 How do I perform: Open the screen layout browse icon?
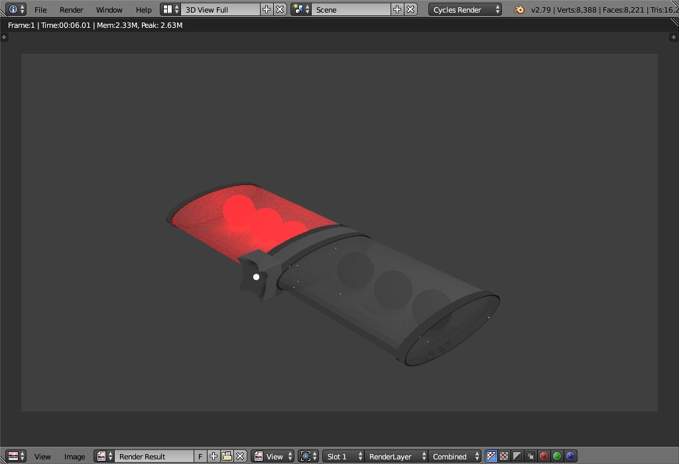[170, 9]
